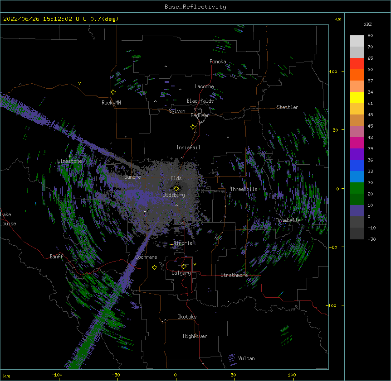Click the white plus marker north of Drumheller
Screen dimensions: 391x381
278,170
